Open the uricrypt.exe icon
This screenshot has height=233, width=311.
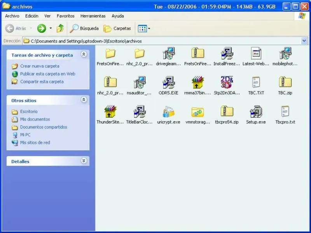tap(169, 112)
